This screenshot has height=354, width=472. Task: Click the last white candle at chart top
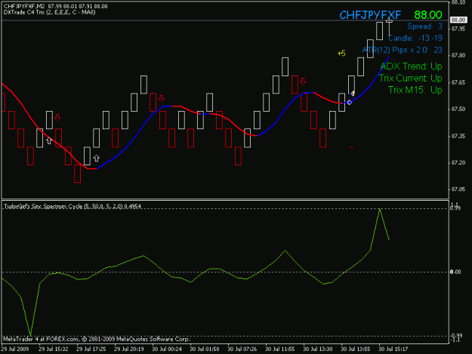389,20
